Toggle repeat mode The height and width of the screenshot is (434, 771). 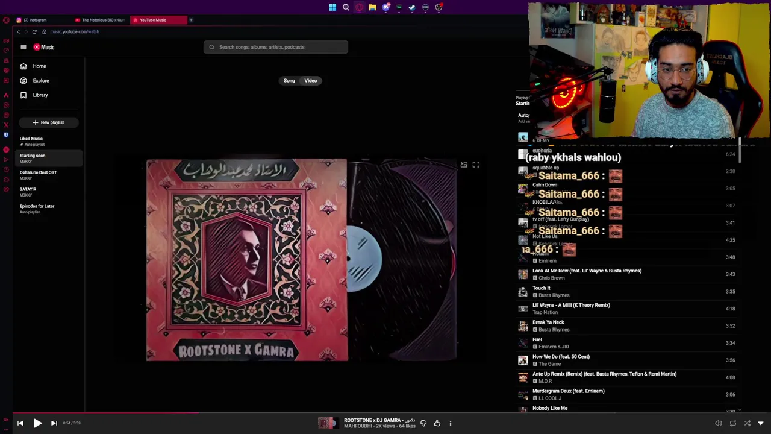pyautogui.click(x=733, y=423)
